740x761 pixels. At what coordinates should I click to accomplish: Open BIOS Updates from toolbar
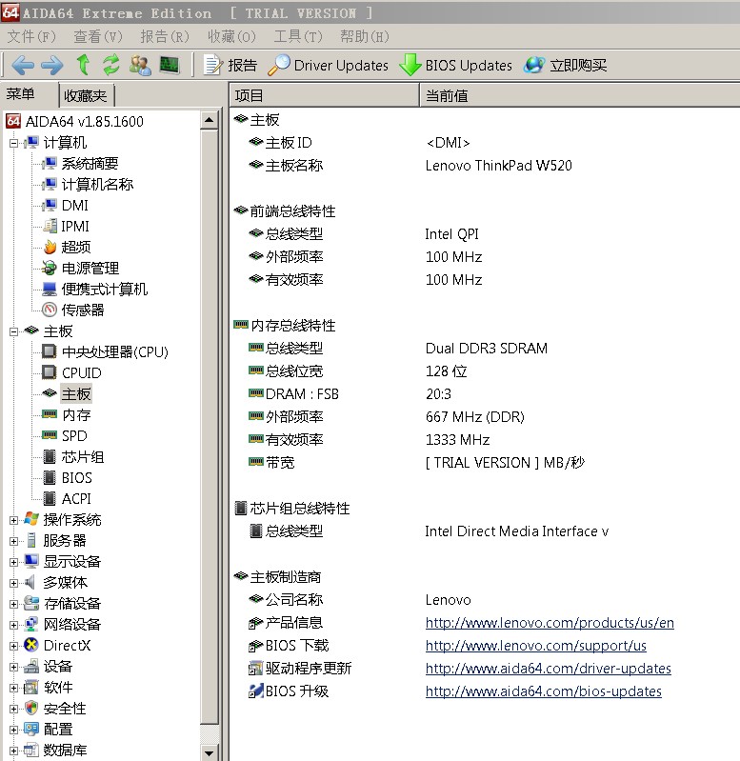[x=456, y=65]
